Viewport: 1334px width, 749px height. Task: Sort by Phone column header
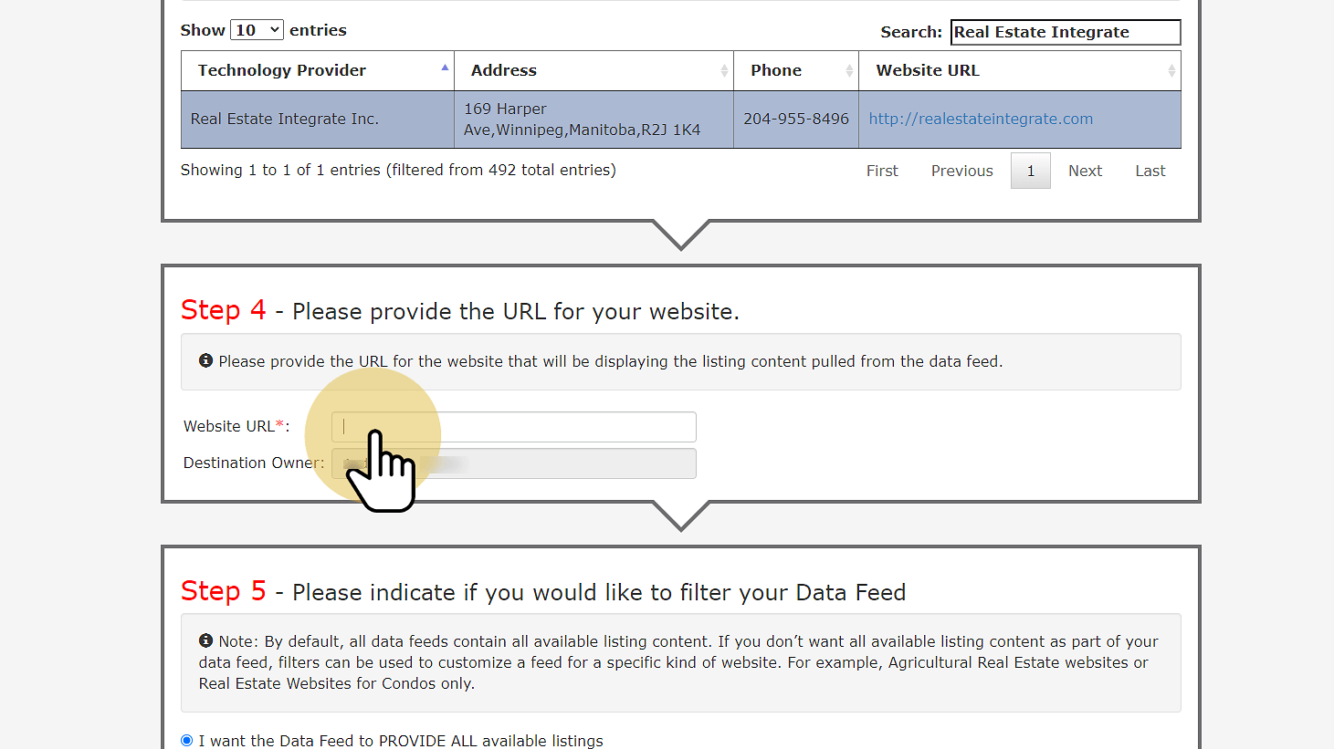point(796,70)
